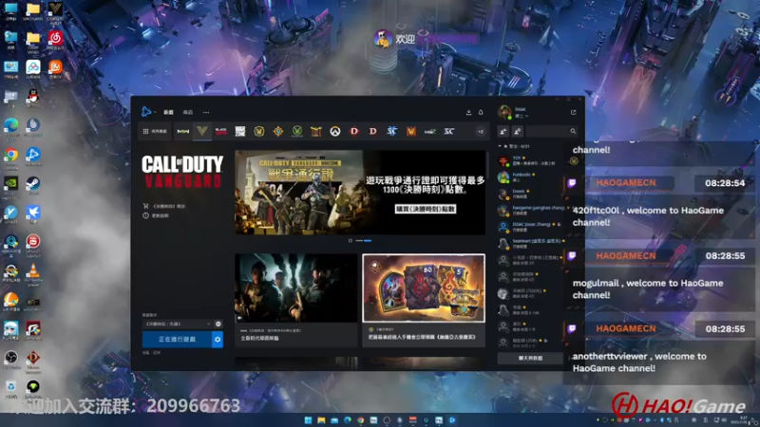Open the game version dropdown
The width and height of the screenshot is (760, 427).
pos(177,324)
